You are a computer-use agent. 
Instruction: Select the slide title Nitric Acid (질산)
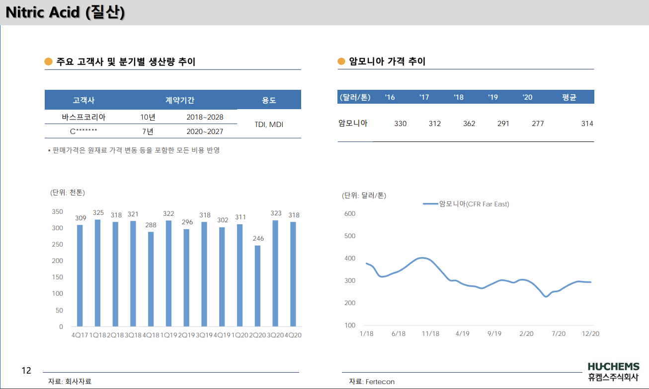tap(65, 13)
